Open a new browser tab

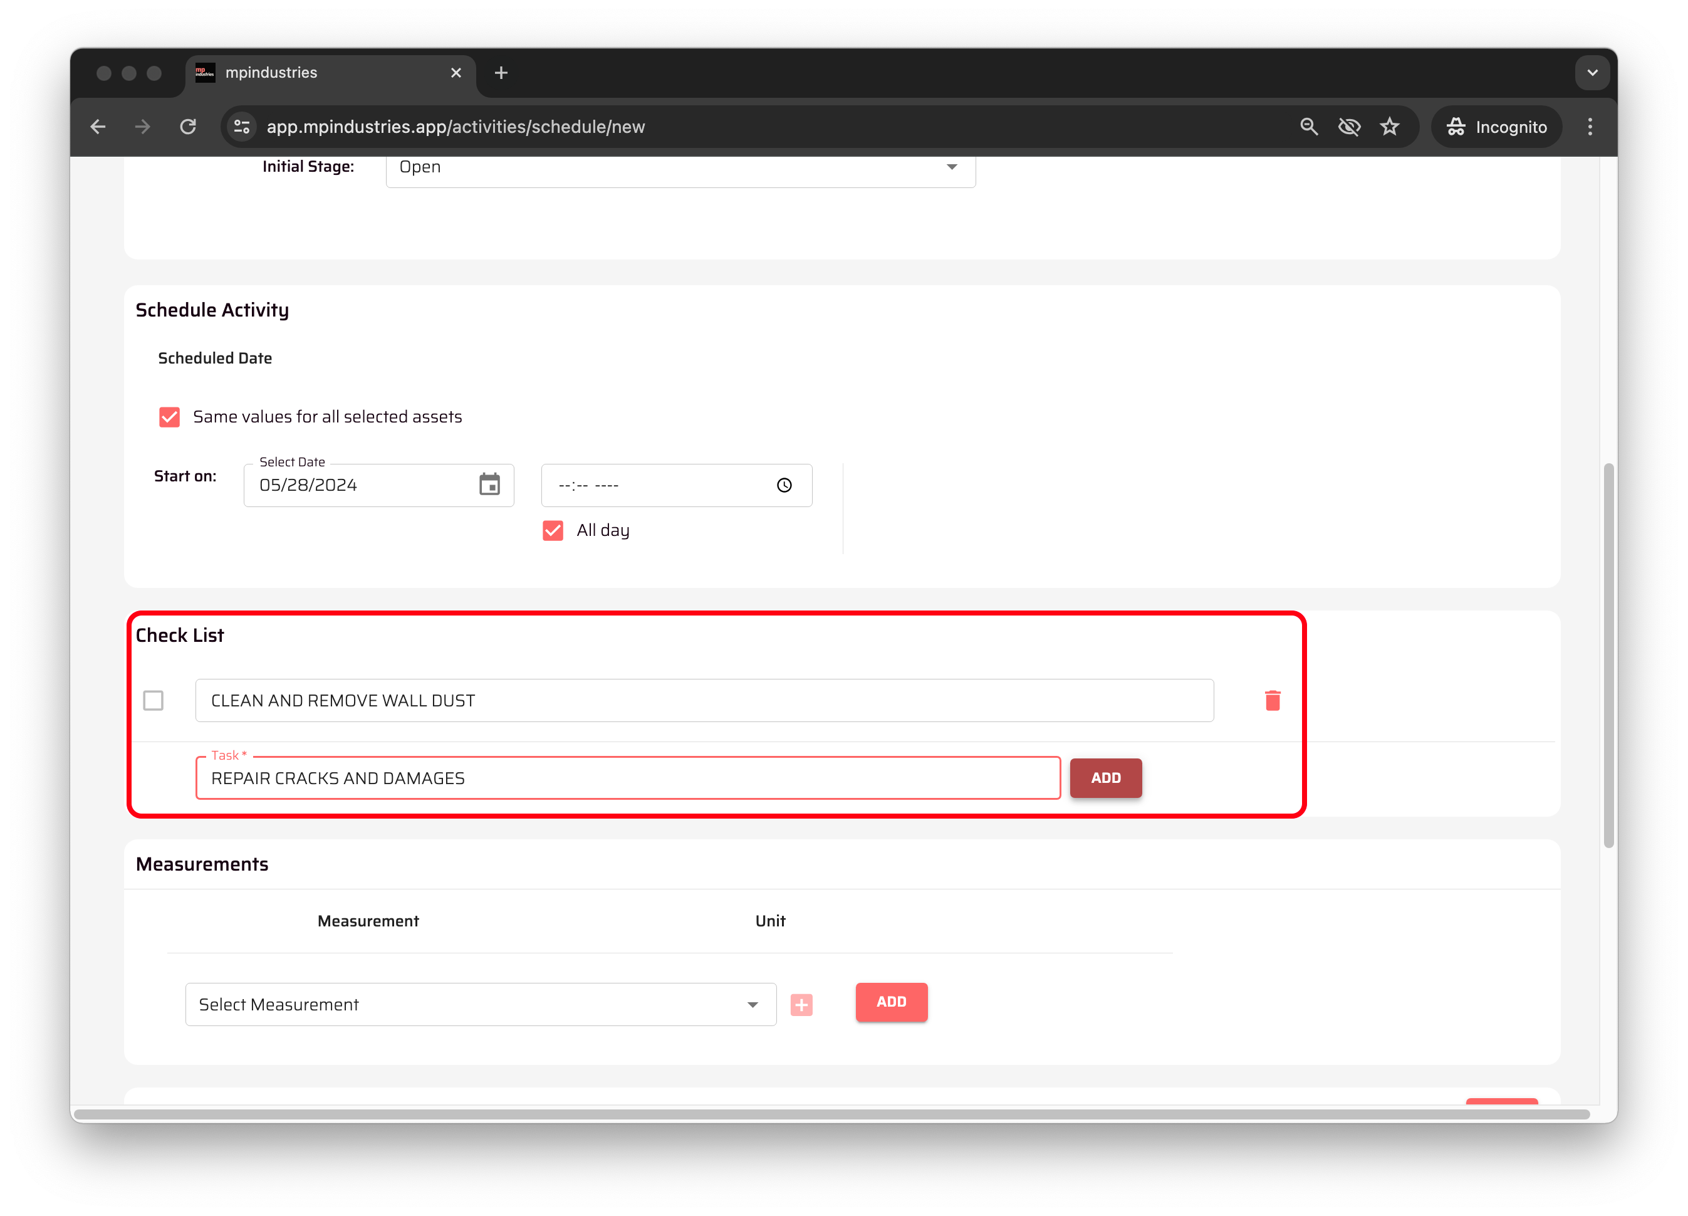click(501, 73)
